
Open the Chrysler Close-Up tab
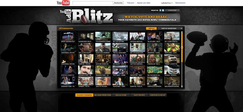(157, 95)
